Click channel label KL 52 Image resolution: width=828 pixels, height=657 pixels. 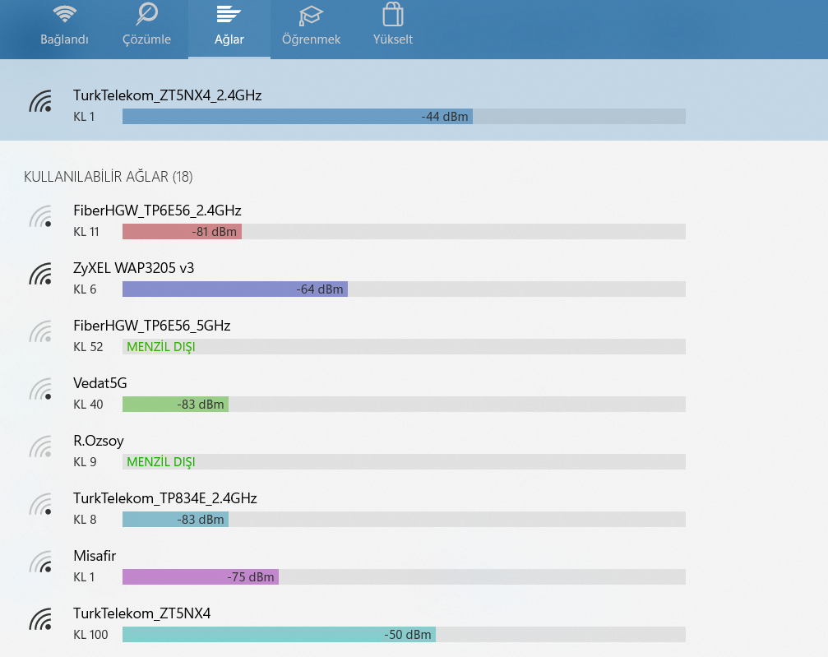88,346
